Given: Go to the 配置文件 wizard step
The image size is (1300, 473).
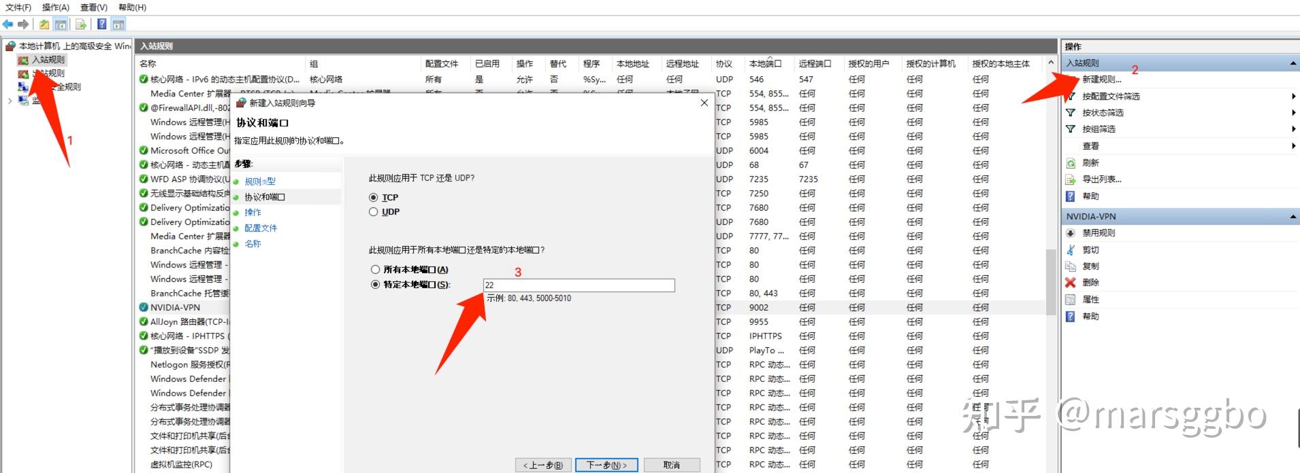Looking at the screenshot, I should [x=261, y=228].
